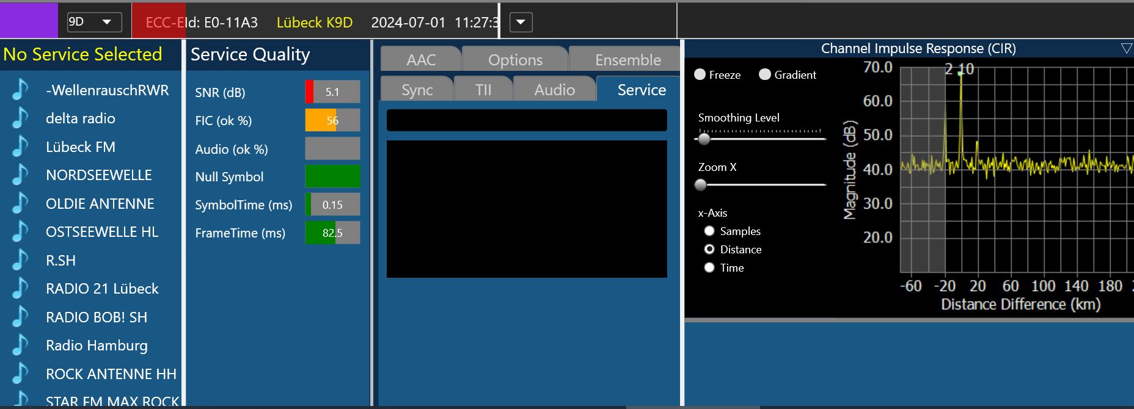
Task: Toggle the Gradient option
Action: (765, 74)
